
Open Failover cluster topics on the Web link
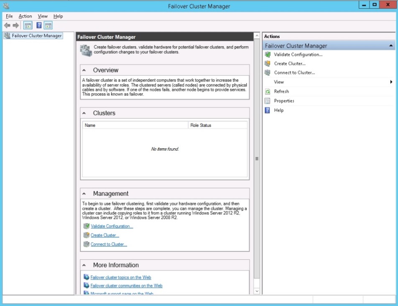(120, 277)
